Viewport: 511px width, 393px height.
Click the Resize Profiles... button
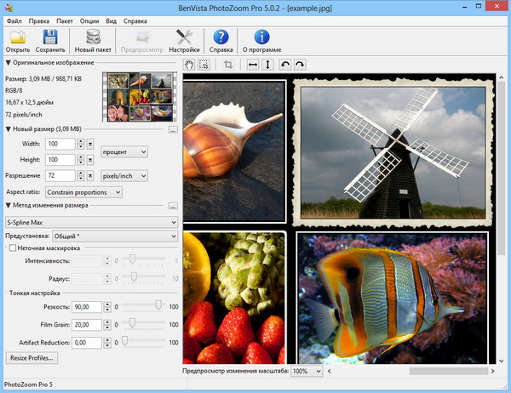pos(32,358)
